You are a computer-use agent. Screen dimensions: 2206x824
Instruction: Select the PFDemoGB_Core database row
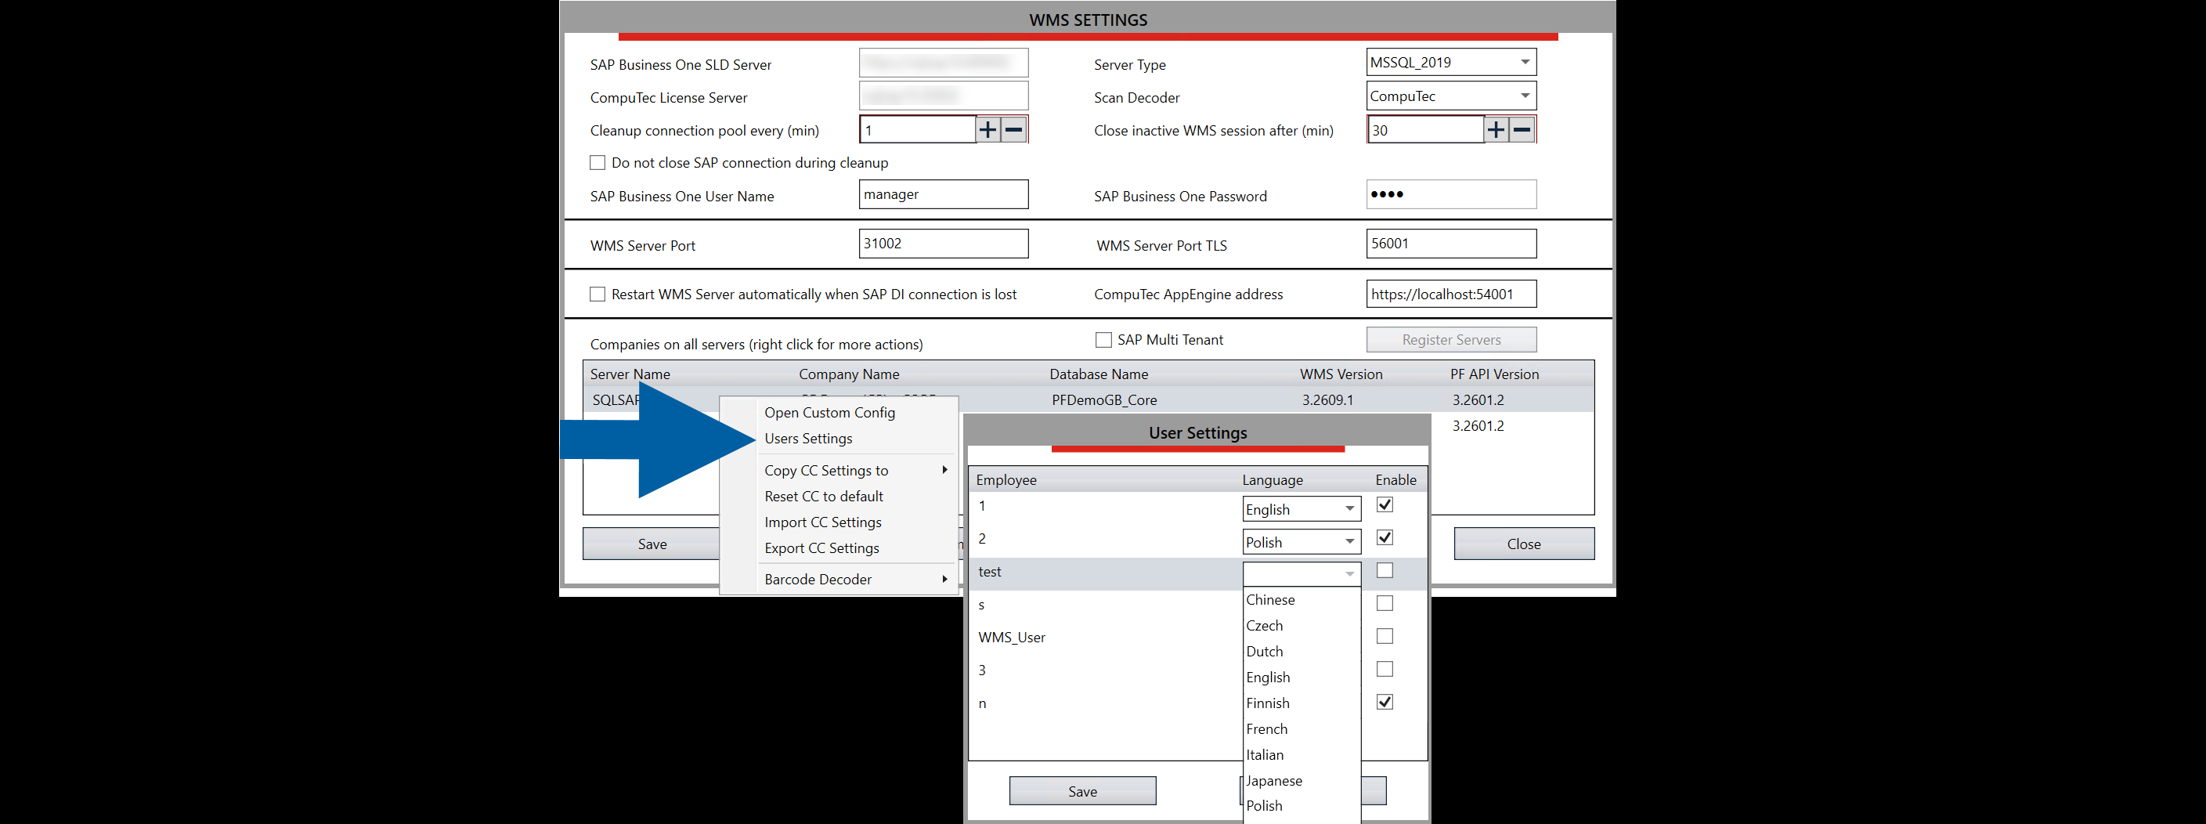pos(1089,400)
